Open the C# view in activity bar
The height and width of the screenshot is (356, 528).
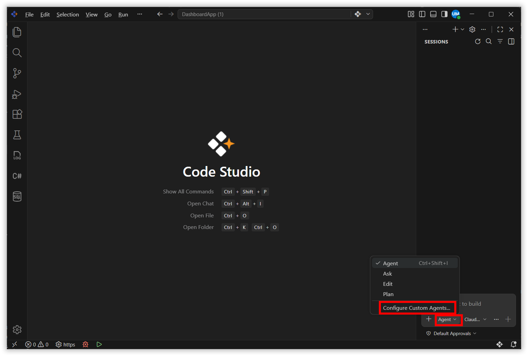point(17,176)
